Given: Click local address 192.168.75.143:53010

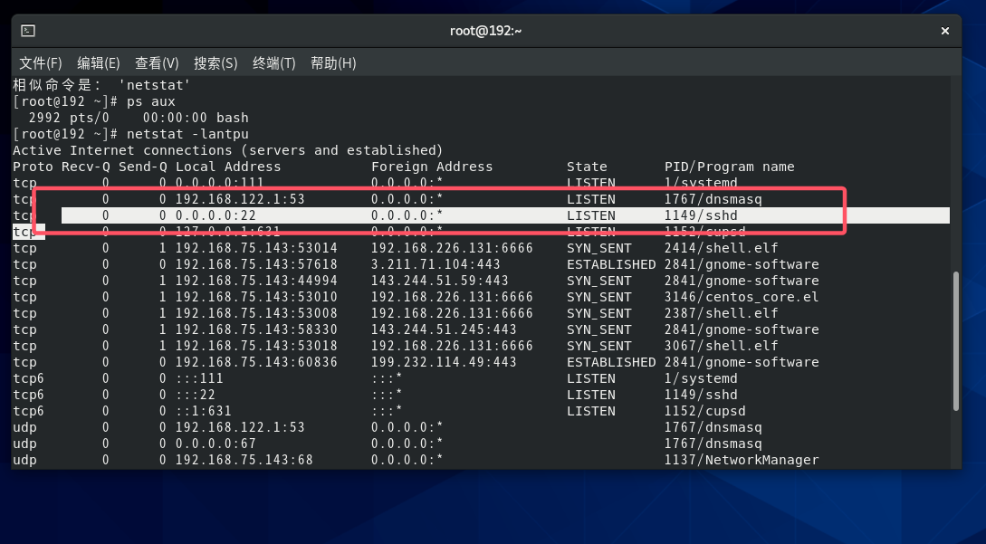Looking at the screenshot, I should coord(256,297).
